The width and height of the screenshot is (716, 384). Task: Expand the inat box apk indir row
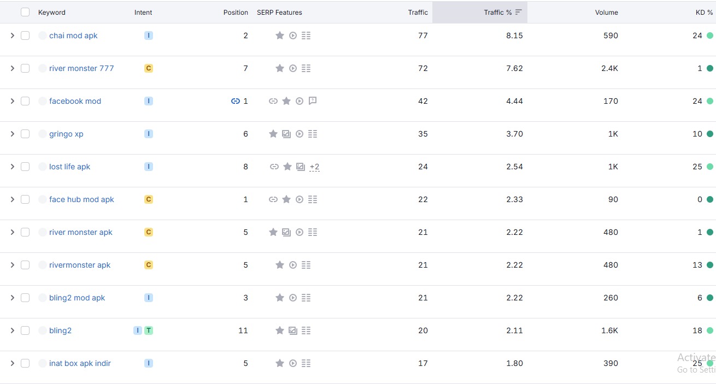12,363
